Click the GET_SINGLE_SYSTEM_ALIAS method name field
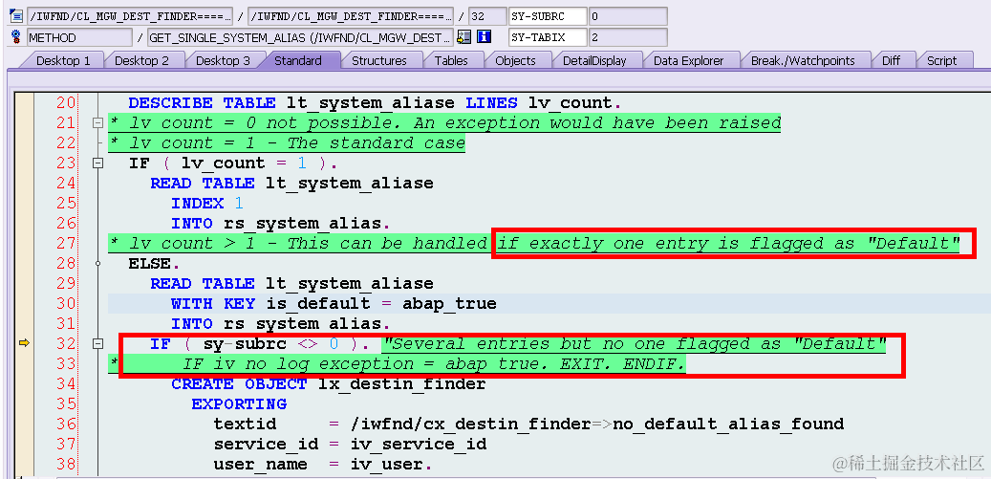The height and width of the screenshot is (479, 991). (x=300, y=37)
